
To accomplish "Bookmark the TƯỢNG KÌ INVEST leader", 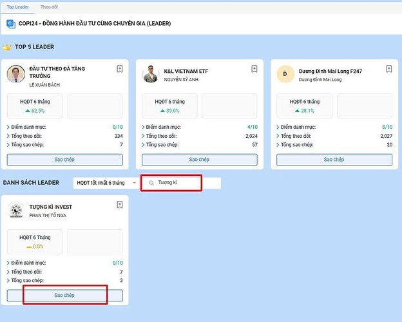I will (x=120, y=205).
